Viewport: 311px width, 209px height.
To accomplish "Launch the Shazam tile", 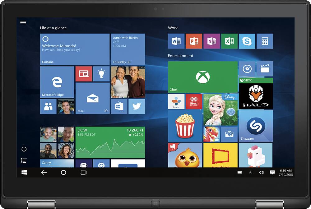I will point(256,126).
